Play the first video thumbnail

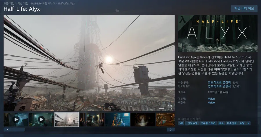(x=16, y=119)
